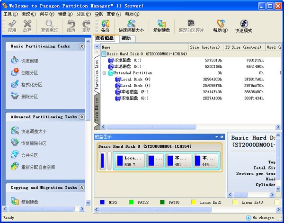Click the 格式化分区 sidebar task icon
This screenshot has width=284, height=223.
pos(15,84)
